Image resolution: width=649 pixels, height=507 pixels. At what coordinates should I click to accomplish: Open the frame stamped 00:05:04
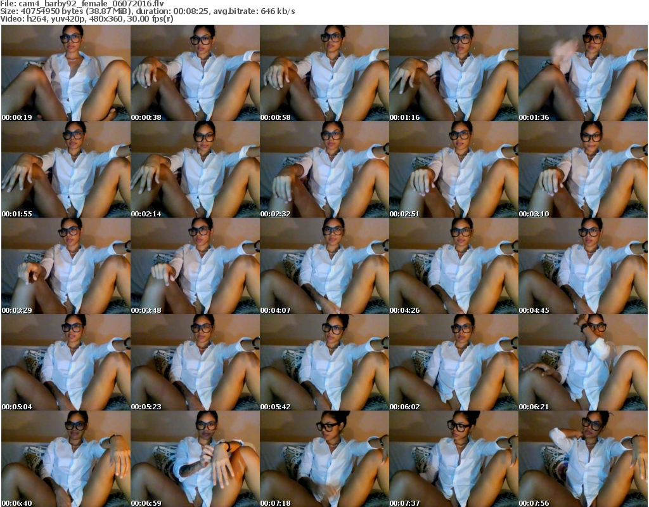click(65, 362)
